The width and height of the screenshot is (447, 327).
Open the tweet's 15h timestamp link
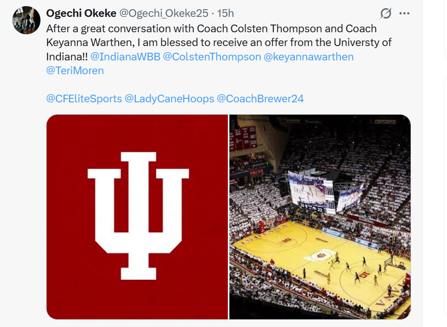(x=225, y=13)
